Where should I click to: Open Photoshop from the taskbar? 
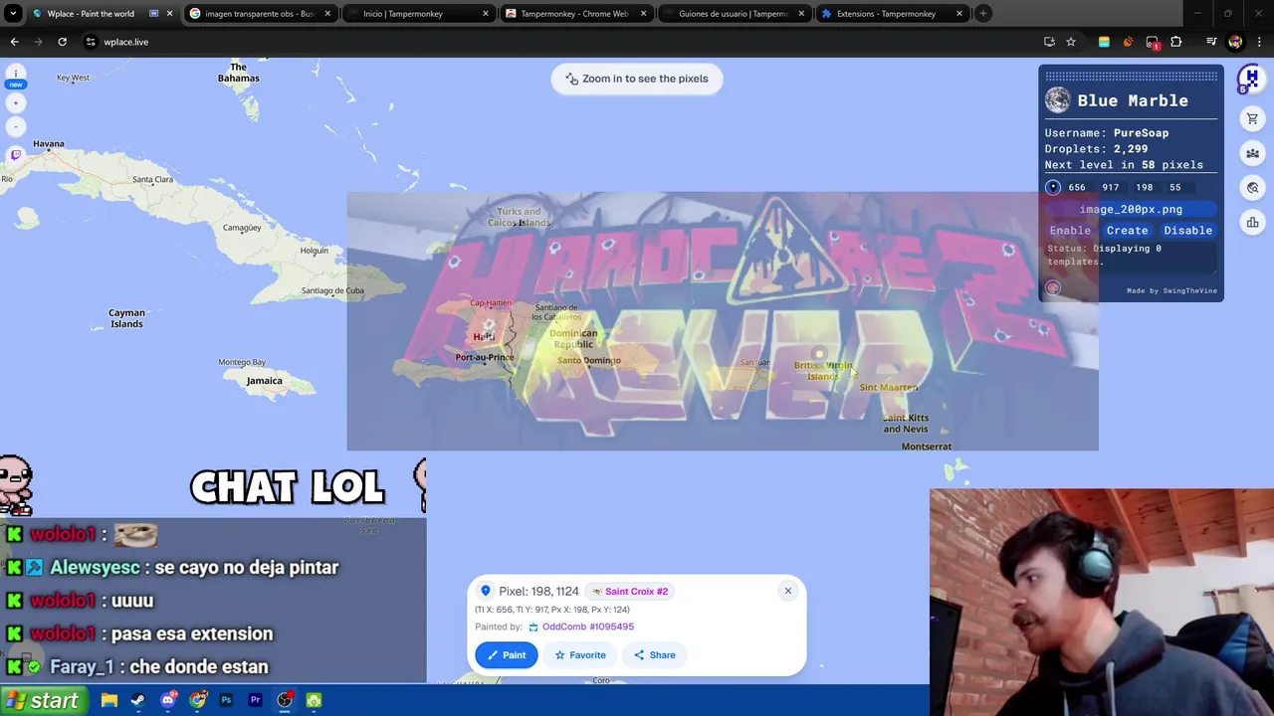pyautogui.click(x=226, y=700)
